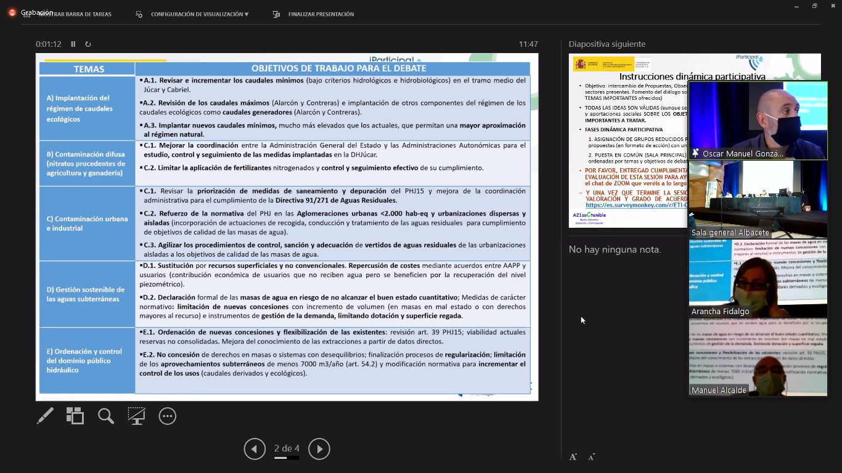Pause the presentation timer
This screenshot has width=842, height=473.
(73, 44)
